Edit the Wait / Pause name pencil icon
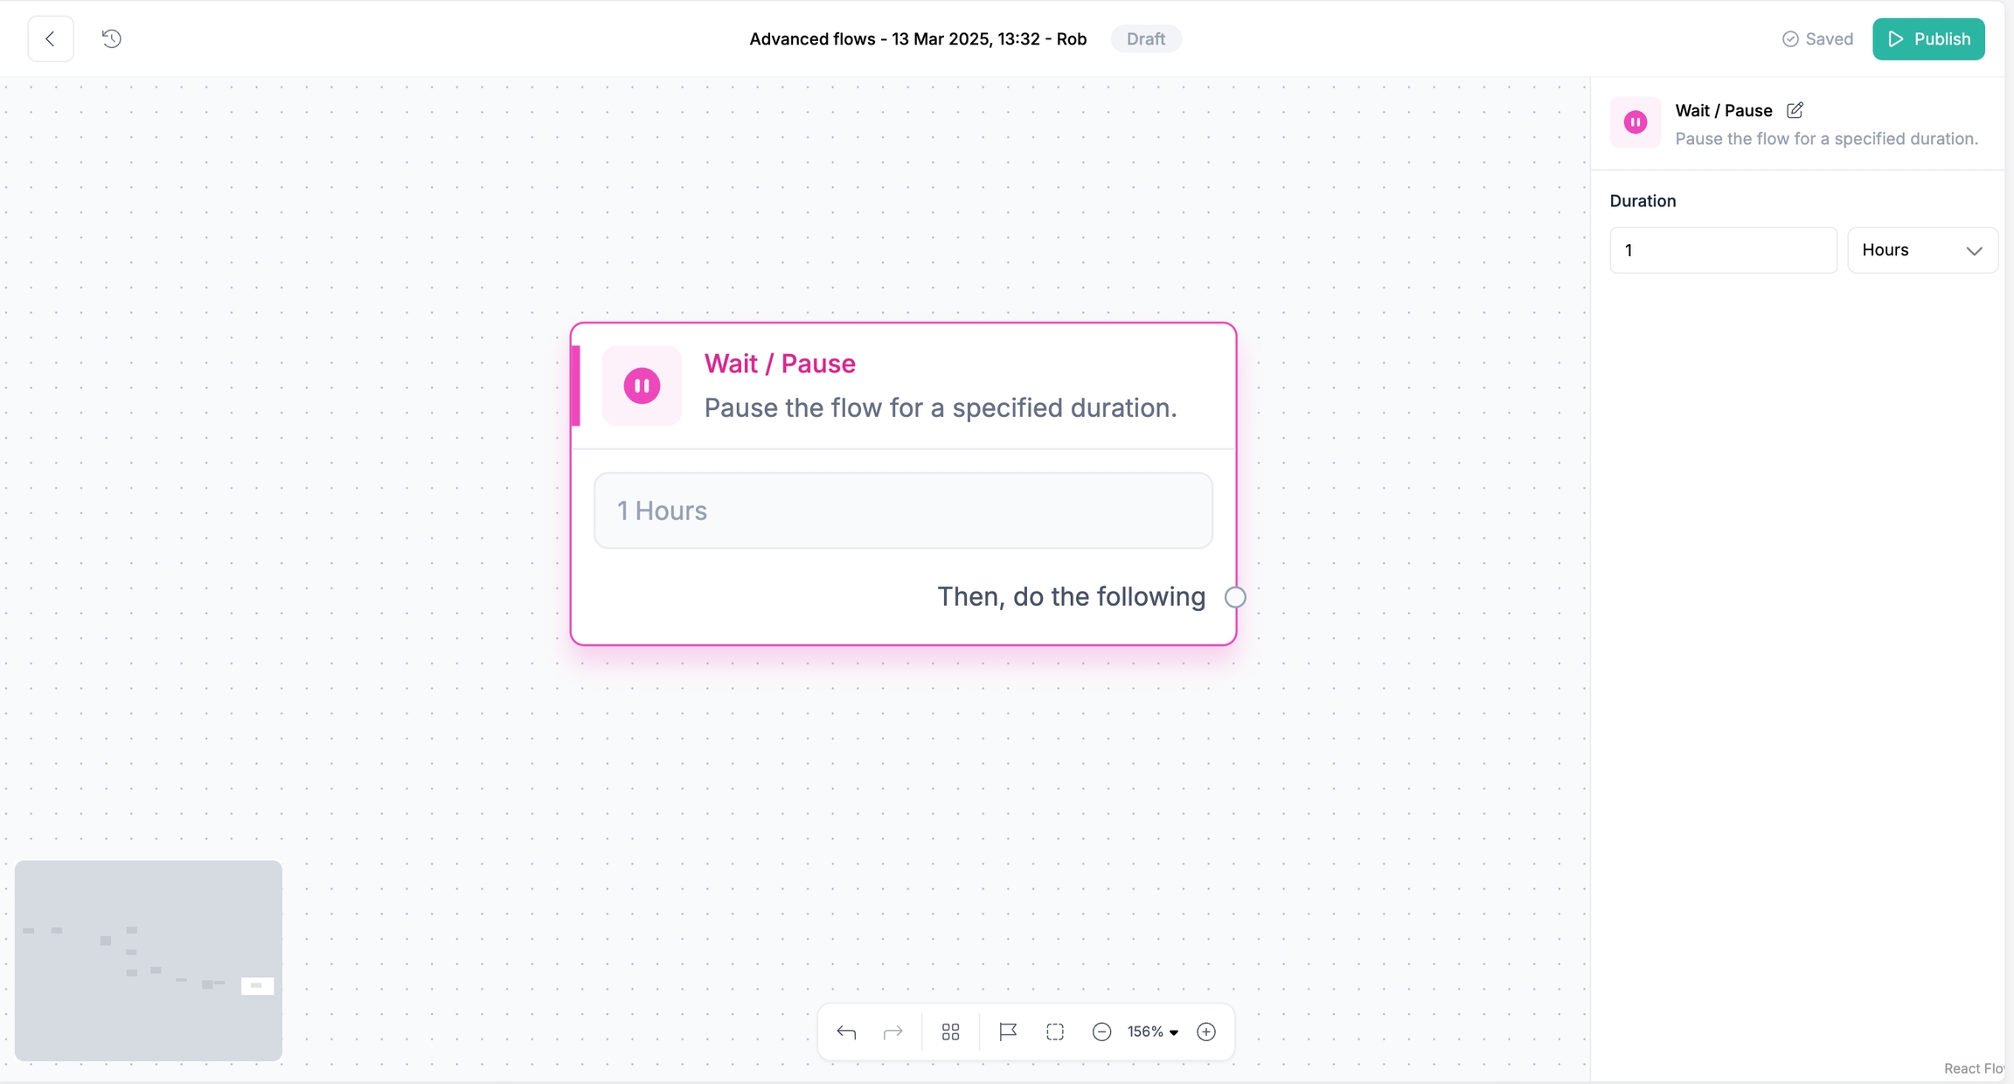This screenshot has width=2014, height=1084. tap(1795, 110)
